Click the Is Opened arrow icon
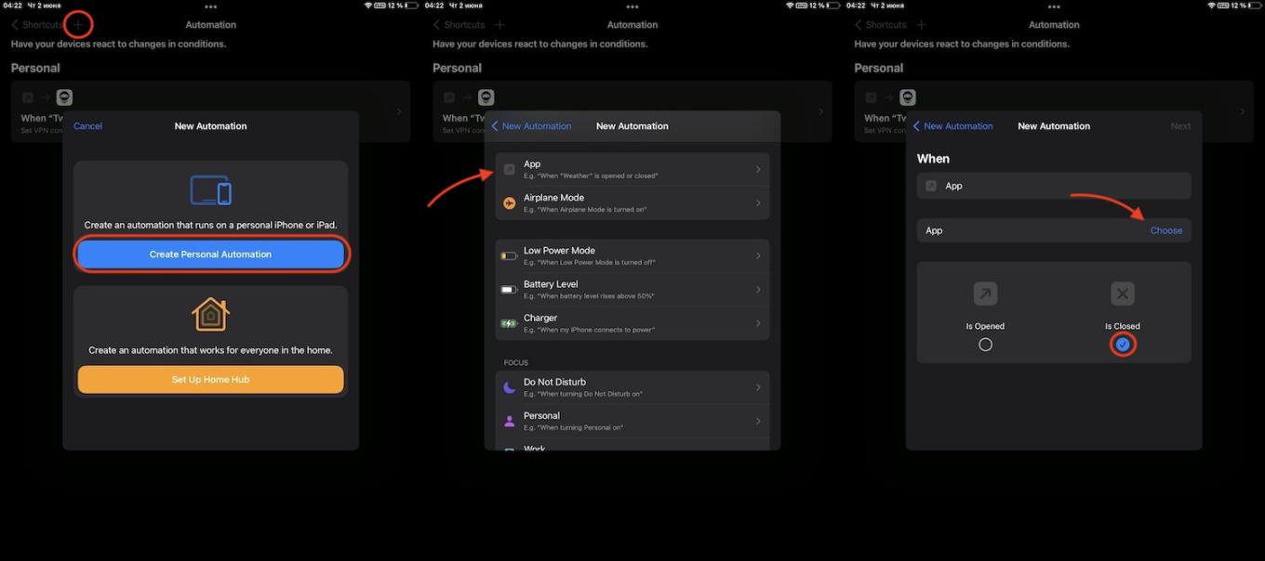 985,294
